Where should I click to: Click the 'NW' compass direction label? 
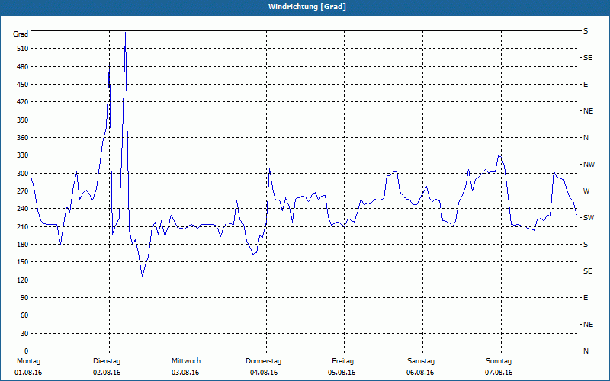tap(589, 165)
